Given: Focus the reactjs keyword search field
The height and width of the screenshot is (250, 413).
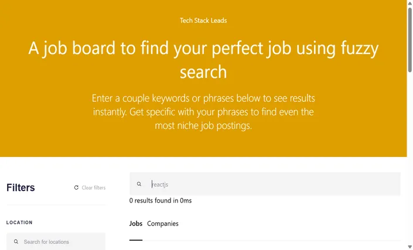Looking at the screenshot, I should (265, 184).
